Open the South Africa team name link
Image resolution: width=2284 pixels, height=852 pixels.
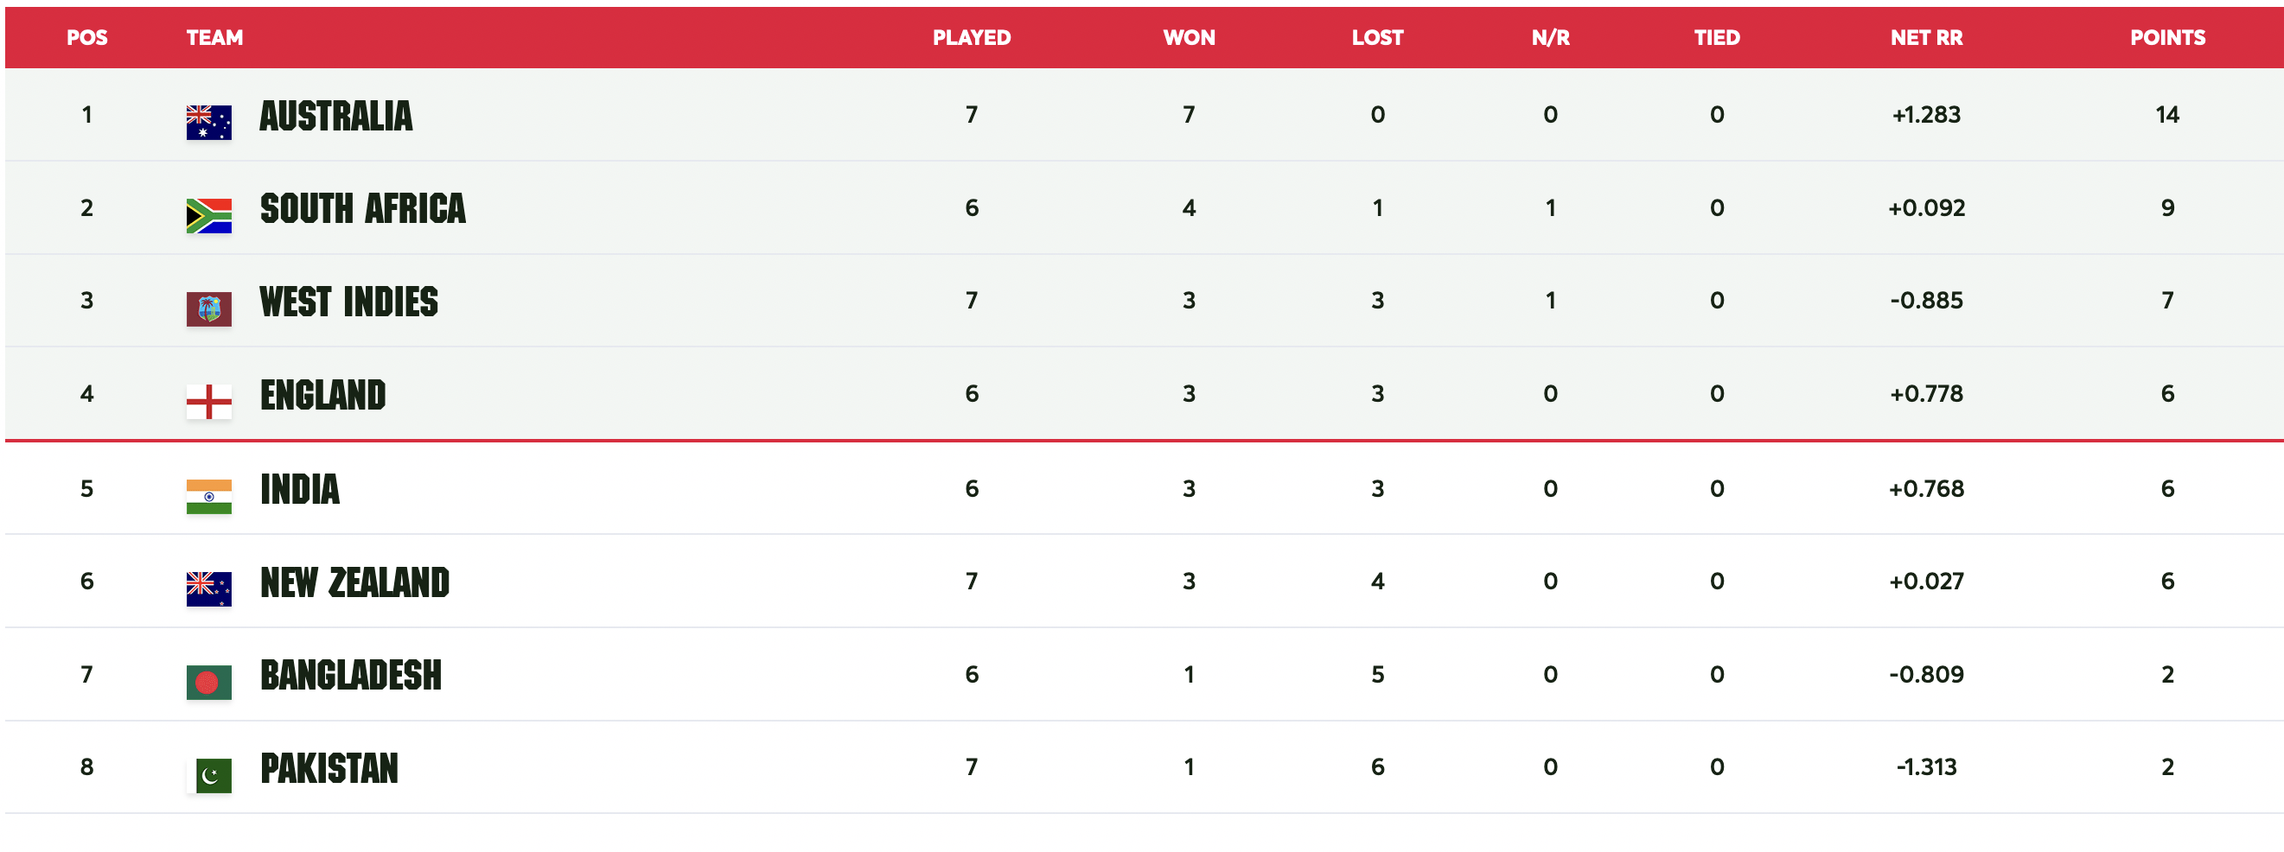click(x=361, y=209)
